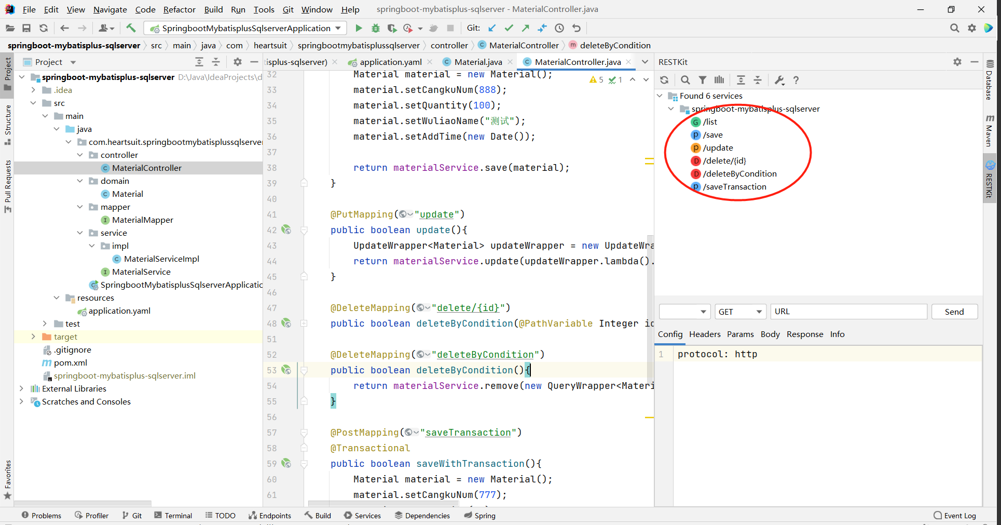The height and width of the screenshot is (525, 1001).
Task: Show Git history clock icon
Action: 559,28
